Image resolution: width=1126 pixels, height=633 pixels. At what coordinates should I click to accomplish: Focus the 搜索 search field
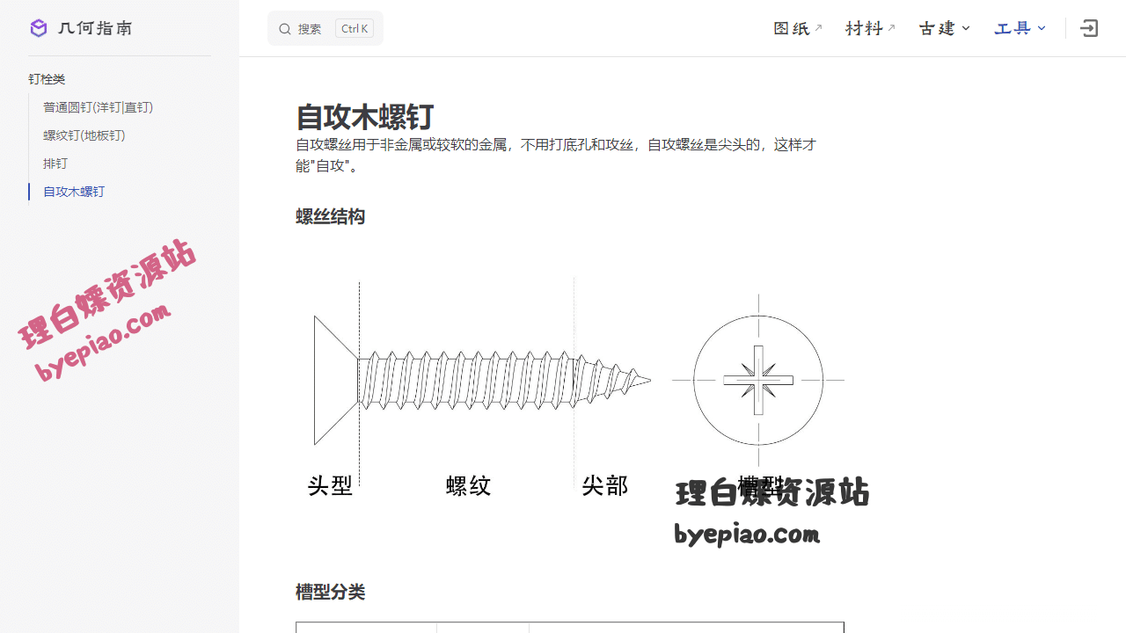[x=310, y=29]
